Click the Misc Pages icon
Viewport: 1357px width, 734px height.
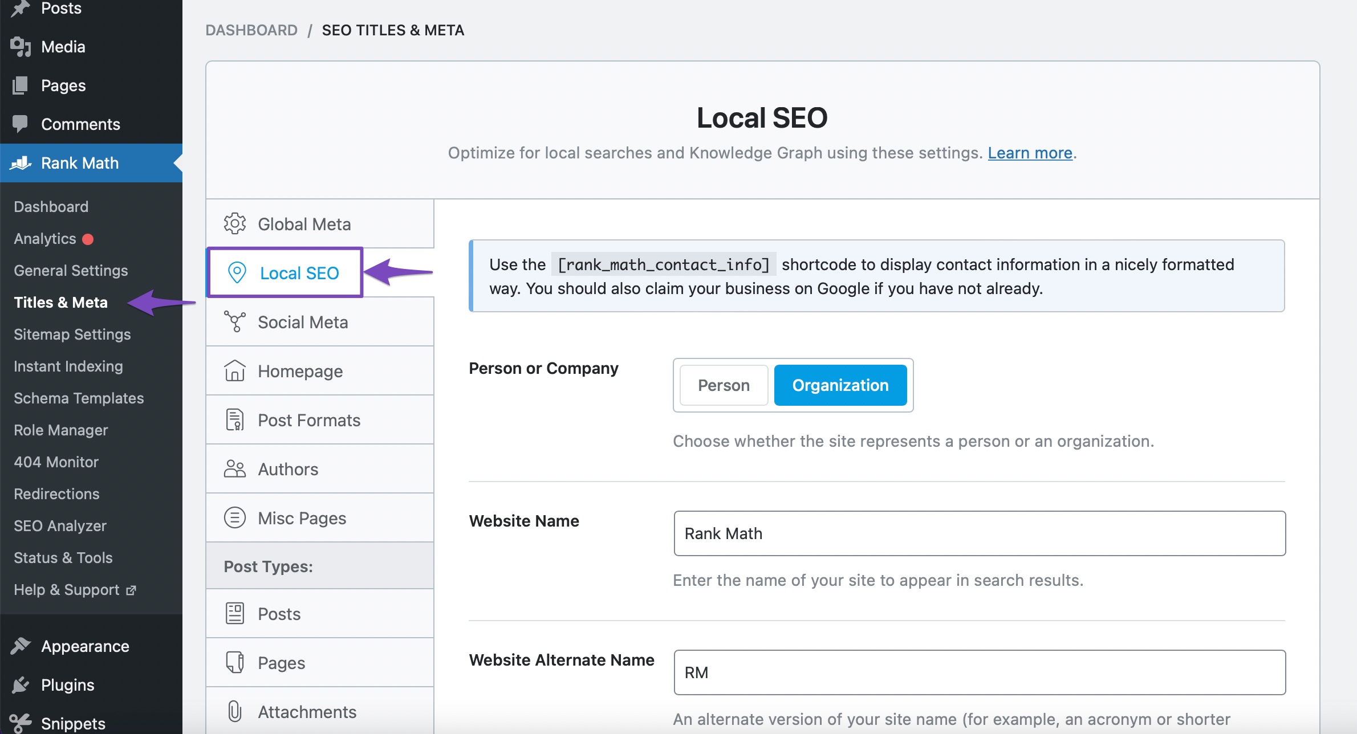234,517
